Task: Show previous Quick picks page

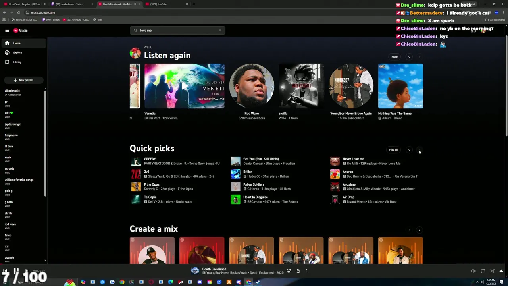Action: (409, 150)
